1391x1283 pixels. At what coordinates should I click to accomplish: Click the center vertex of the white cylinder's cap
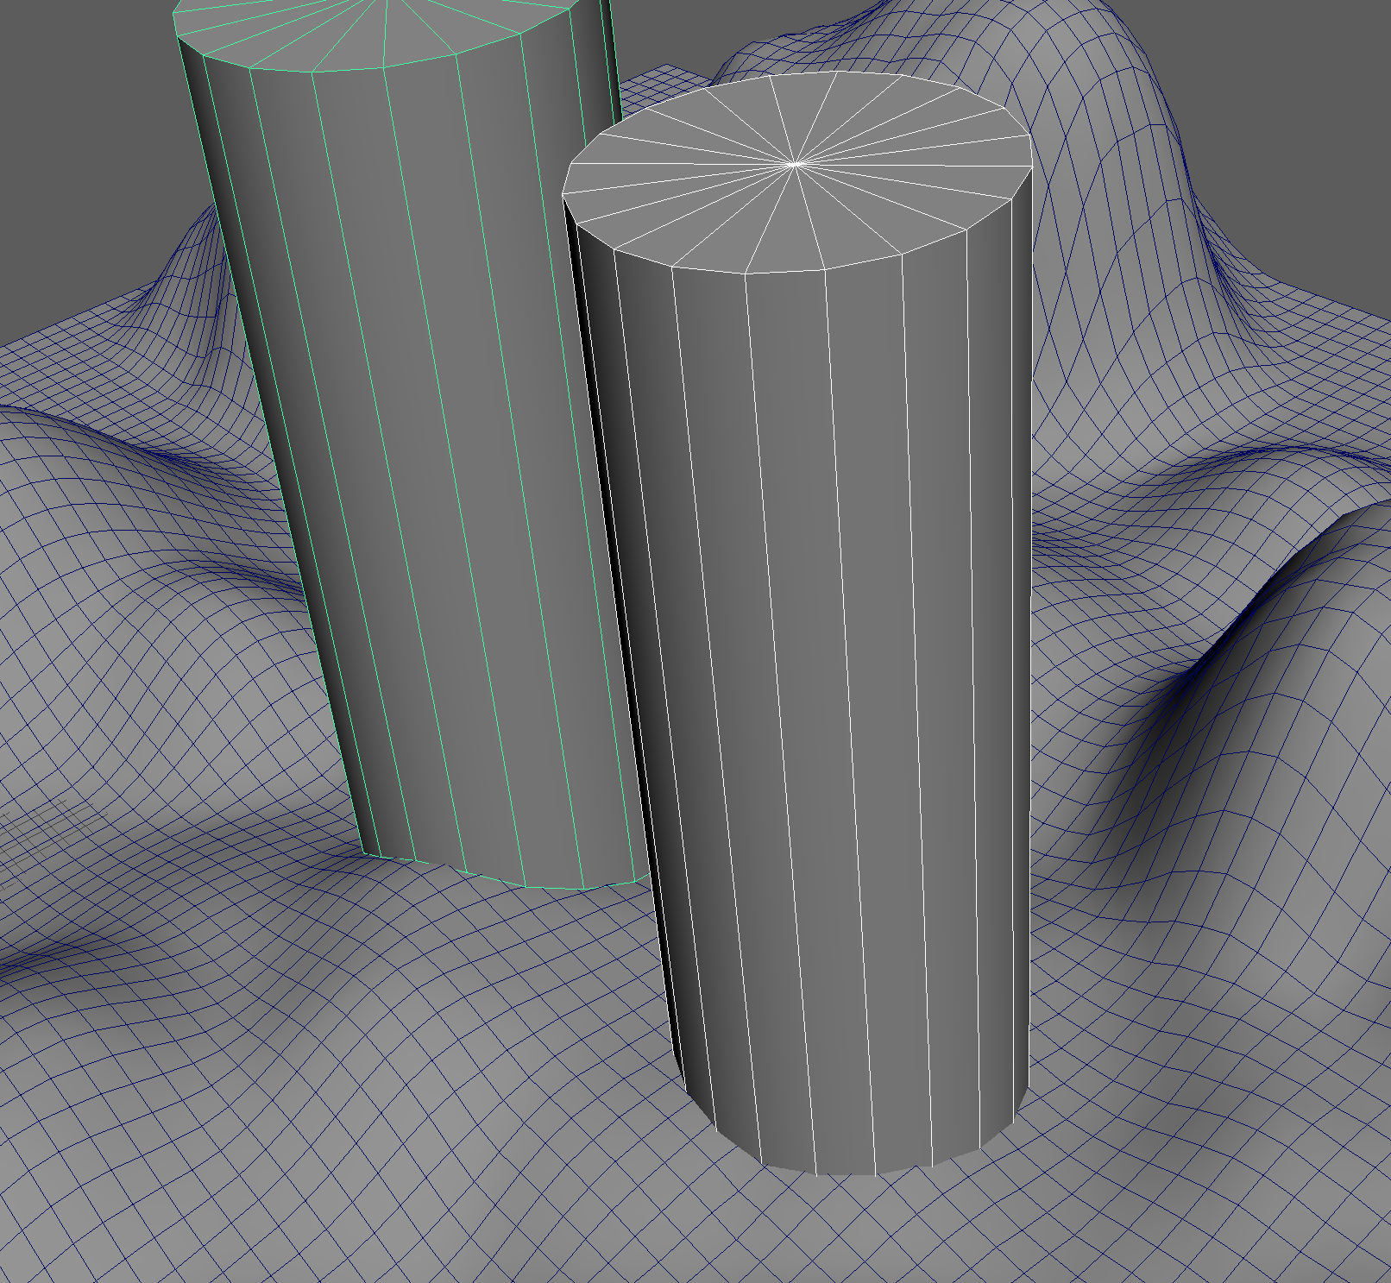click(796, 163)
